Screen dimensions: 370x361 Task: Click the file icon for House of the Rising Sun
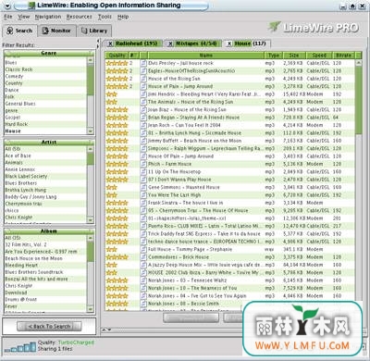(x=143, y=79)
